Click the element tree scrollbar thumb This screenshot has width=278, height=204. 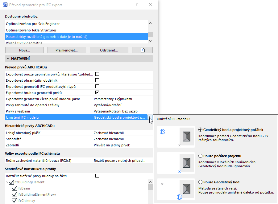[150, 187]
